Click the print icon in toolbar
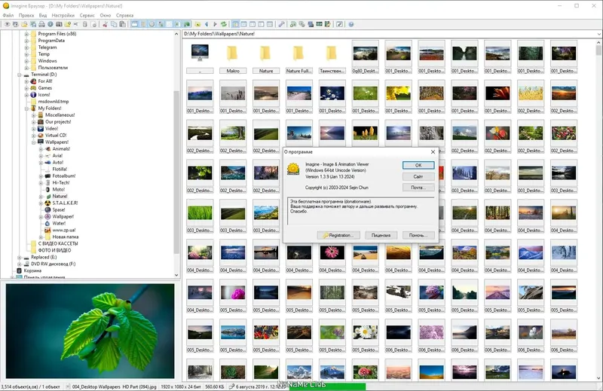 (x=41, y=24)
